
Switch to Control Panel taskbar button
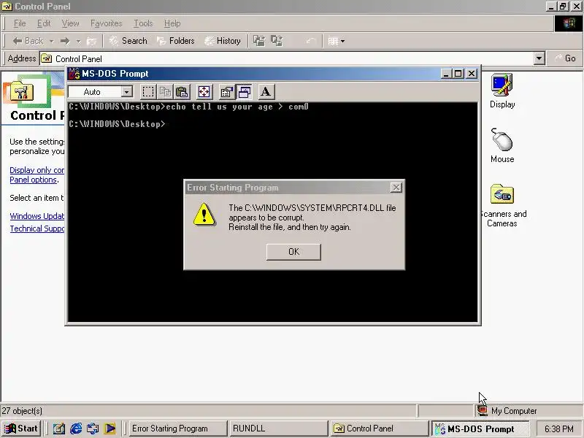click(x=379, y=429)
